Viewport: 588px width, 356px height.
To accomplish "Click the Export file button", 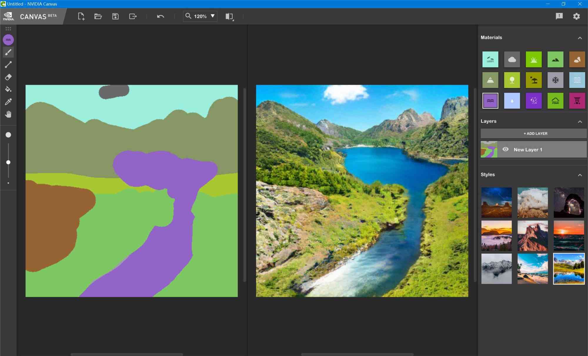I will point(133,16).
